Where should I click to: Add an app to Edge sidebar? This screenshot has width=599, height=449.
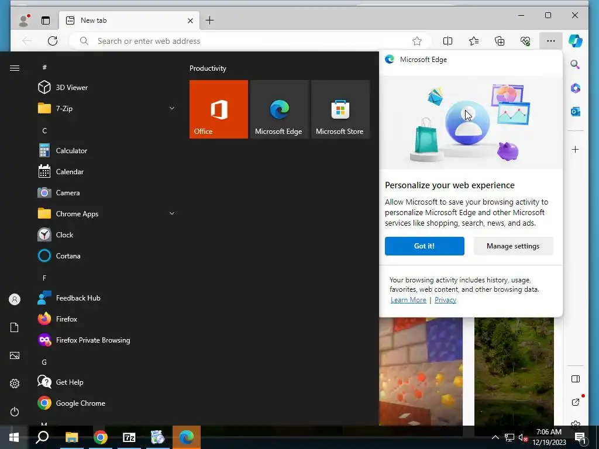coord(576,149)
